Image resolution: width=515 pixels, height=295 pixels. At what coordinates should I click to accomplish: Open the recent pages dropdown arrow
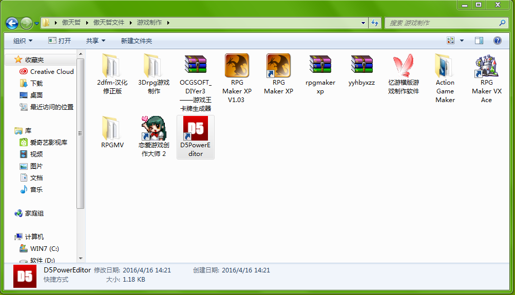point(36,23)
